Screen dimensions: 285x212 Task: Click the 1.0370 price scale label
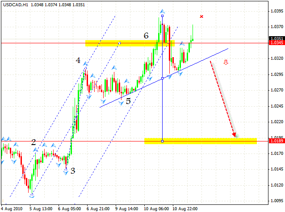(277, 27)
